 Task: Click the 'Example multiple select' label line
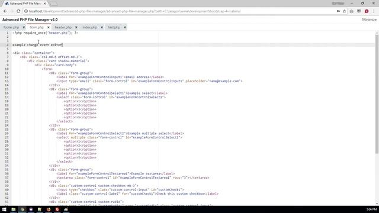120,133
